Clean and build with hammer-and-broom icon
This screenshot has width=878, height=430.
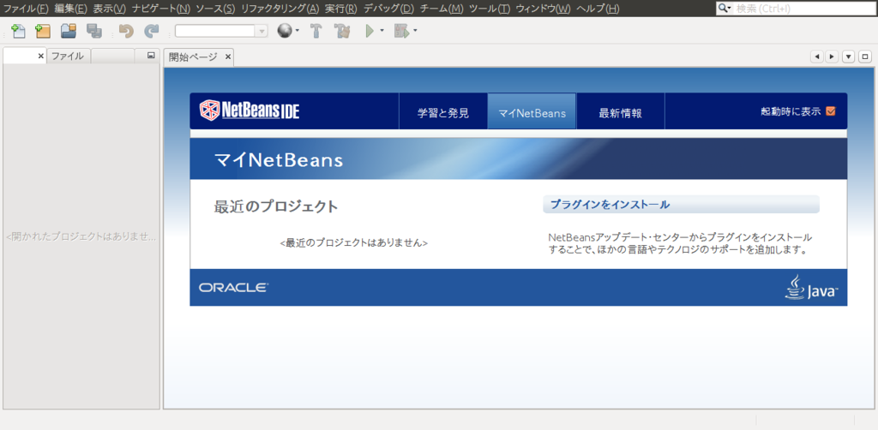341,32
